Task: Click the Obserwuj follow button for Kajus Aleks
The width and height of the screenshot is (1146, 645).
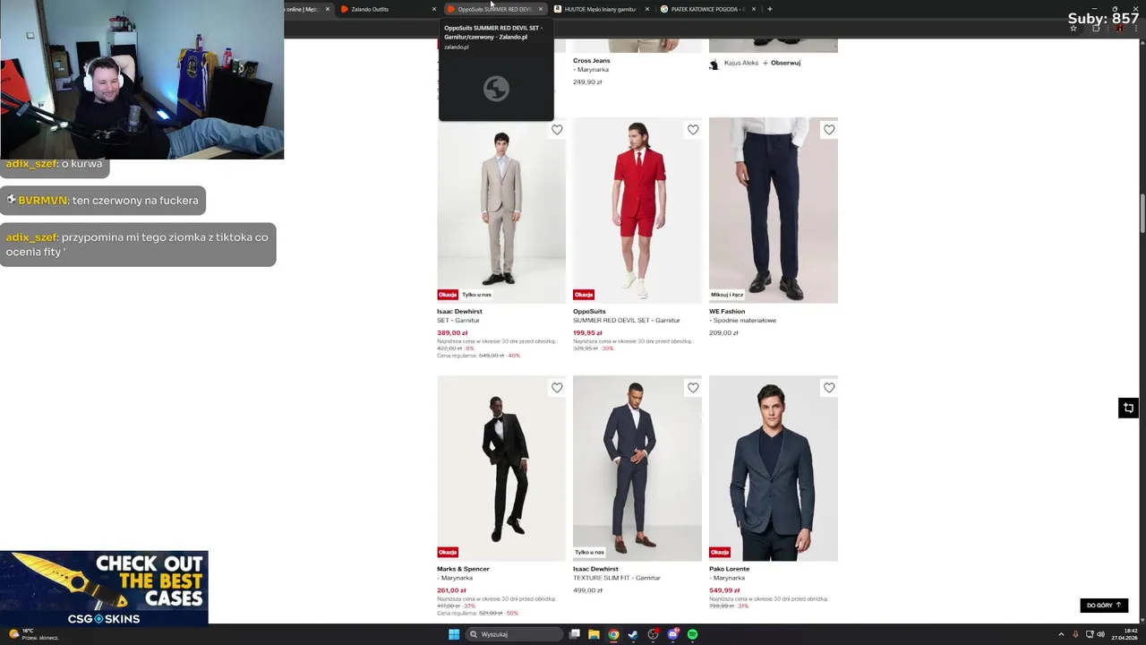Action: [x=782, y=63]
